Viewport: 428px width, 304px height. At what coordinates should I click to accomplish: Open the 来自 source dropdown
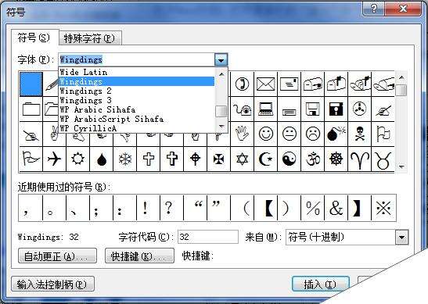(401, 238)
